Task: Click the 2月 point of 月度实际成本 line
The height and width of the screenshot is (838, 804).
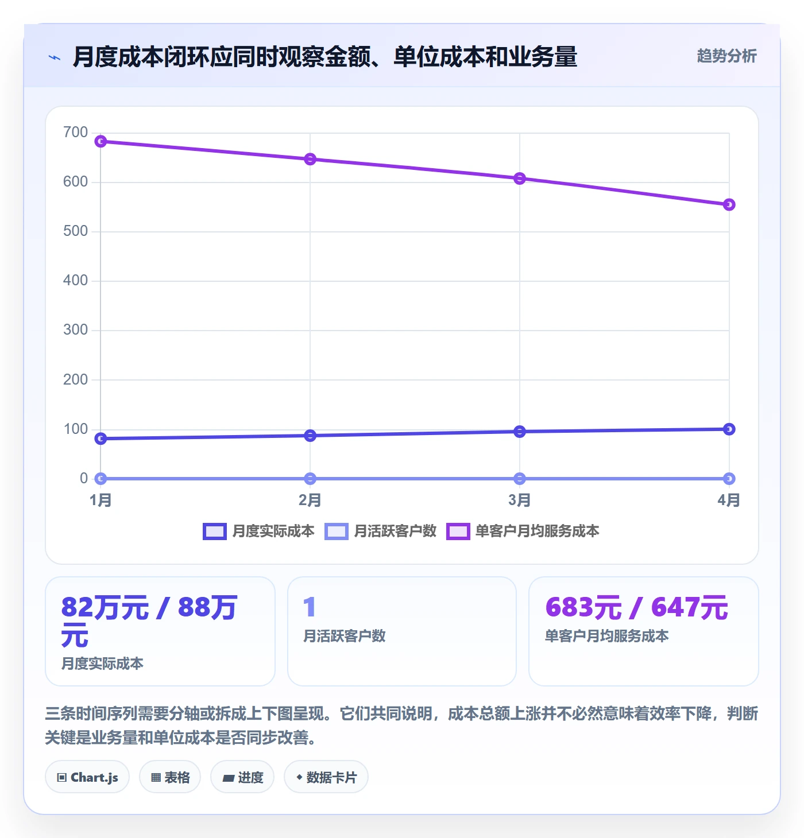Action: point(310,436)
